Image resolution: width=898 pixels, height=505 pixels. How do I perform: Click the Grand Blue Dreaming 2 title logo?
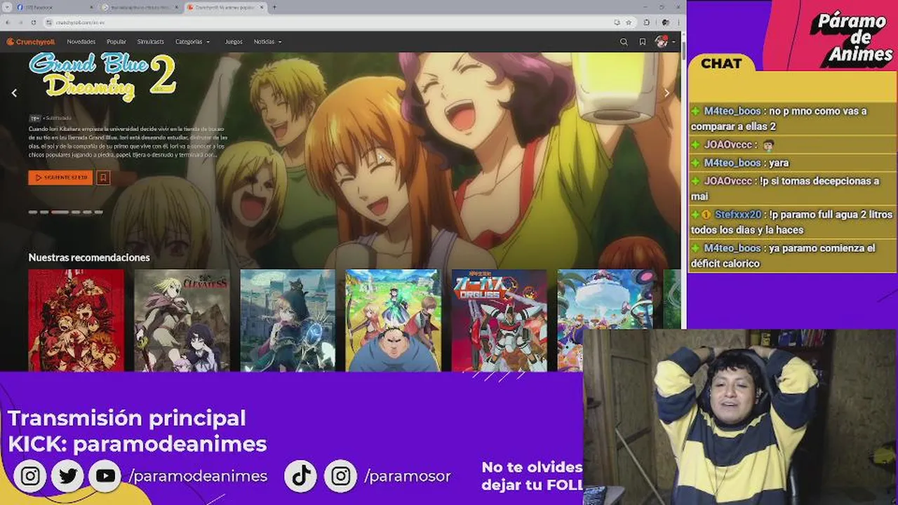(102, 76)
